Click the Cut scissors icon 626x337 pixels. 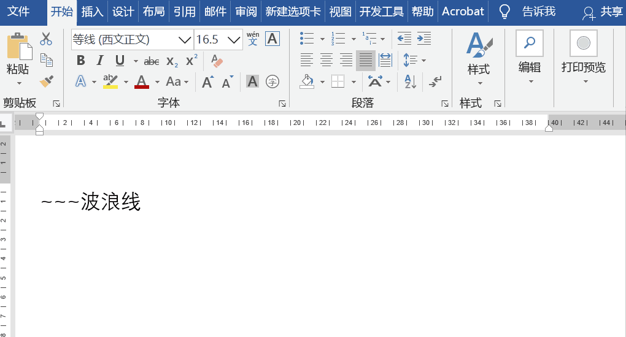pos(46,40)
